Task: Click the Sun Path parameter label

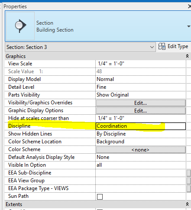Action: pyautogui.click(x=18, y=196)
